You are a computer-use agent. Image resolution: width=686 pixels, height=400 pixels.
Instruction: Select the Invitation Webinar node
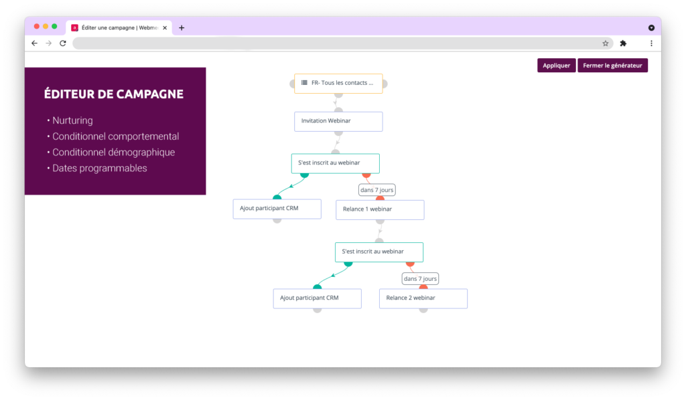pos(338,121)
